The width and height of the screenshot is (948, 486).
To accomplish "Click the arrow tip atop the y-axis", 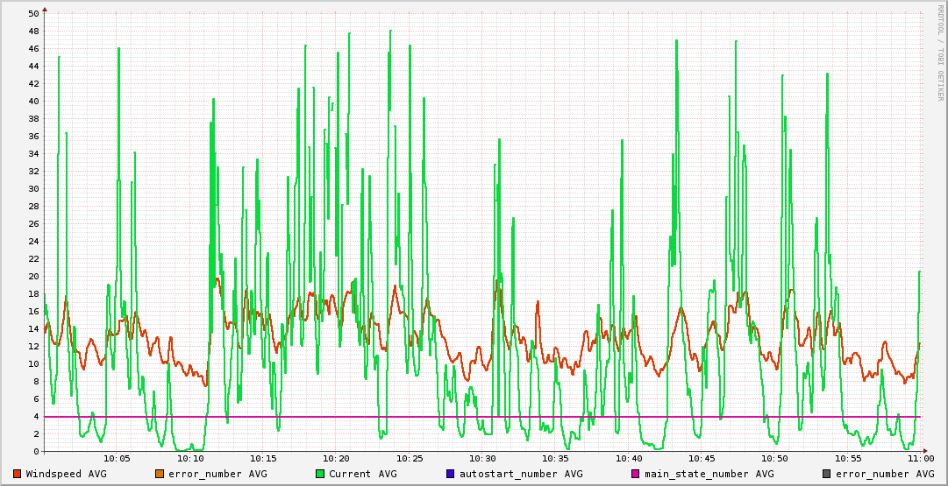I will click(45, 9).
